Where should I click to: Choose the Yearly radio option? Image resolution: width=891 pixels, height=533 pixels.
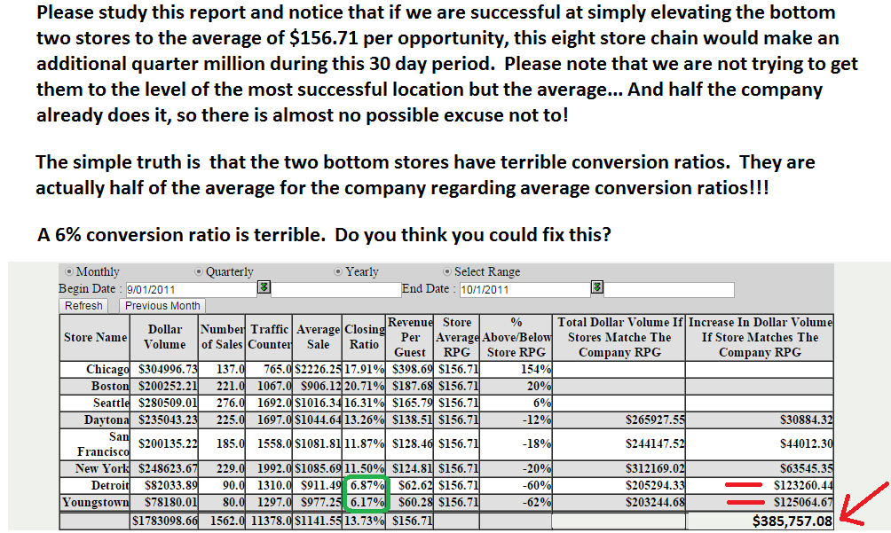click(x=338, y=272)
